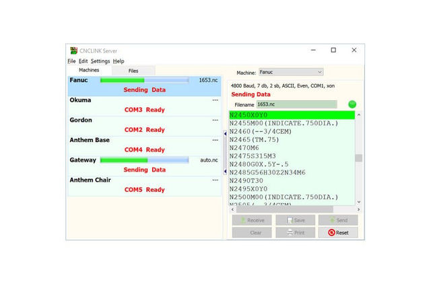431x284 pixels.
Task: Click the COM4 Ready status under Anthem Base
Action: coord(144,150)
